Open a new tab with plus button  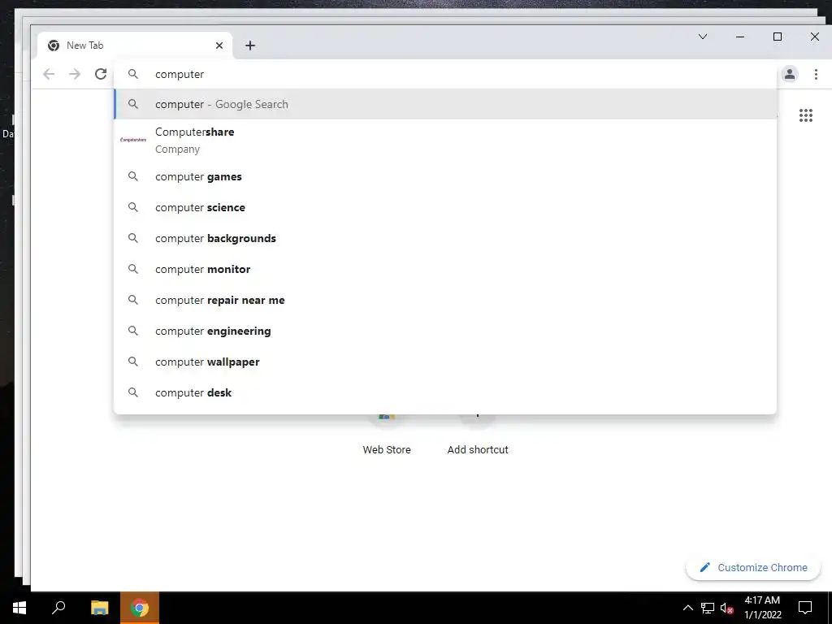point(250,45)
